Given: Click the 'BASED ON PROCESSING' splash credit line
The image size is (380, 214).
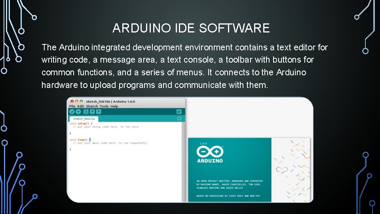Looking at the screenshot, I should pyautogui.click(x=228, y=196).
